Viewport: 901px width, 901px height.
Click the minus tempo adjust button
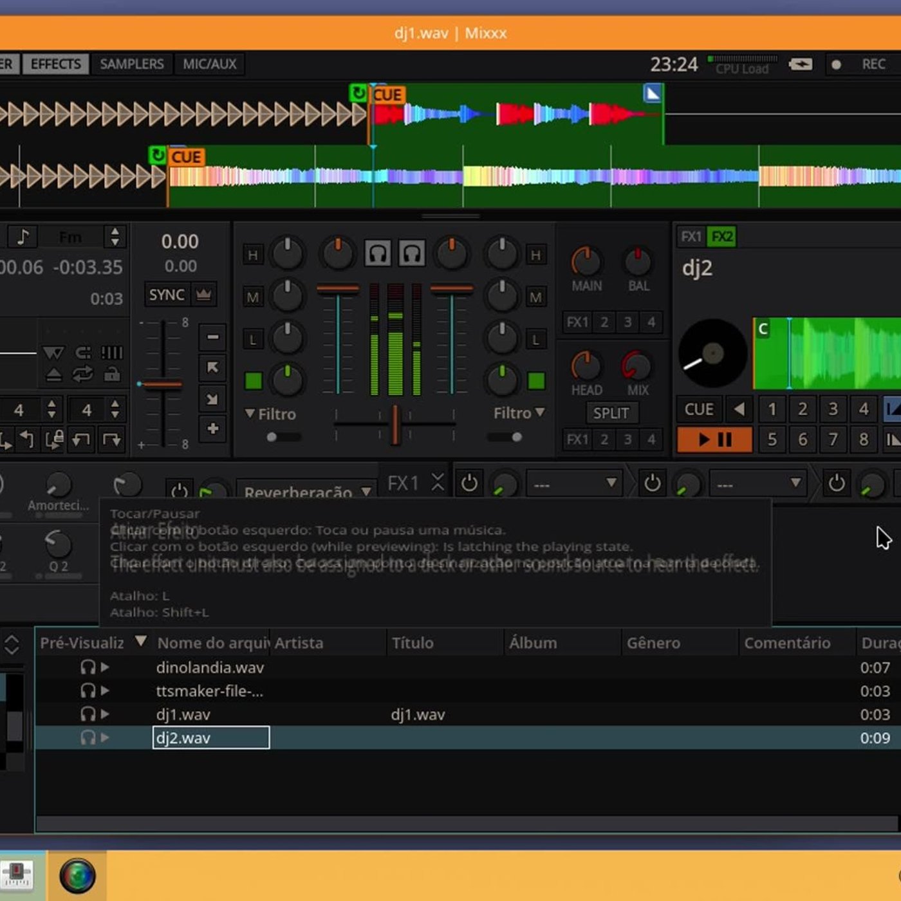212,337
